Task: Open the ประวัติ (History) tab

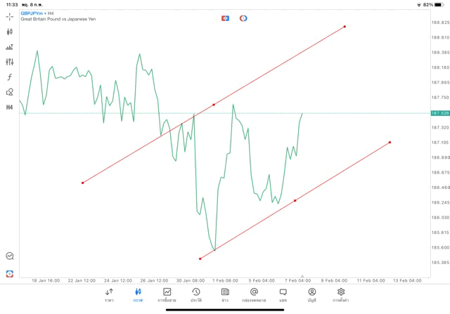Action: (x=195, y=295)
